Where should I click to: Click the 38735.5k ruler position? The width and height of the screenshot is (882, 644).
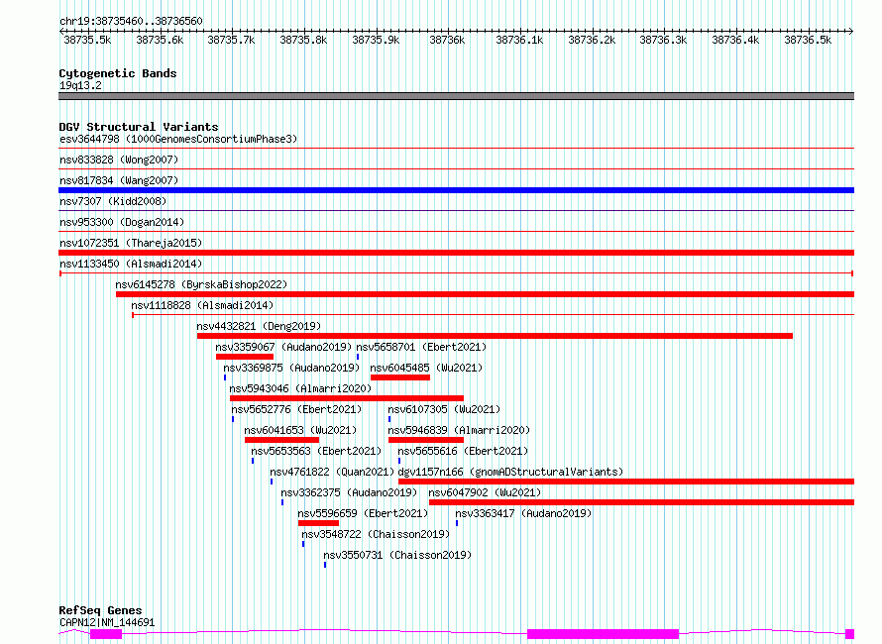click(87, 40)
